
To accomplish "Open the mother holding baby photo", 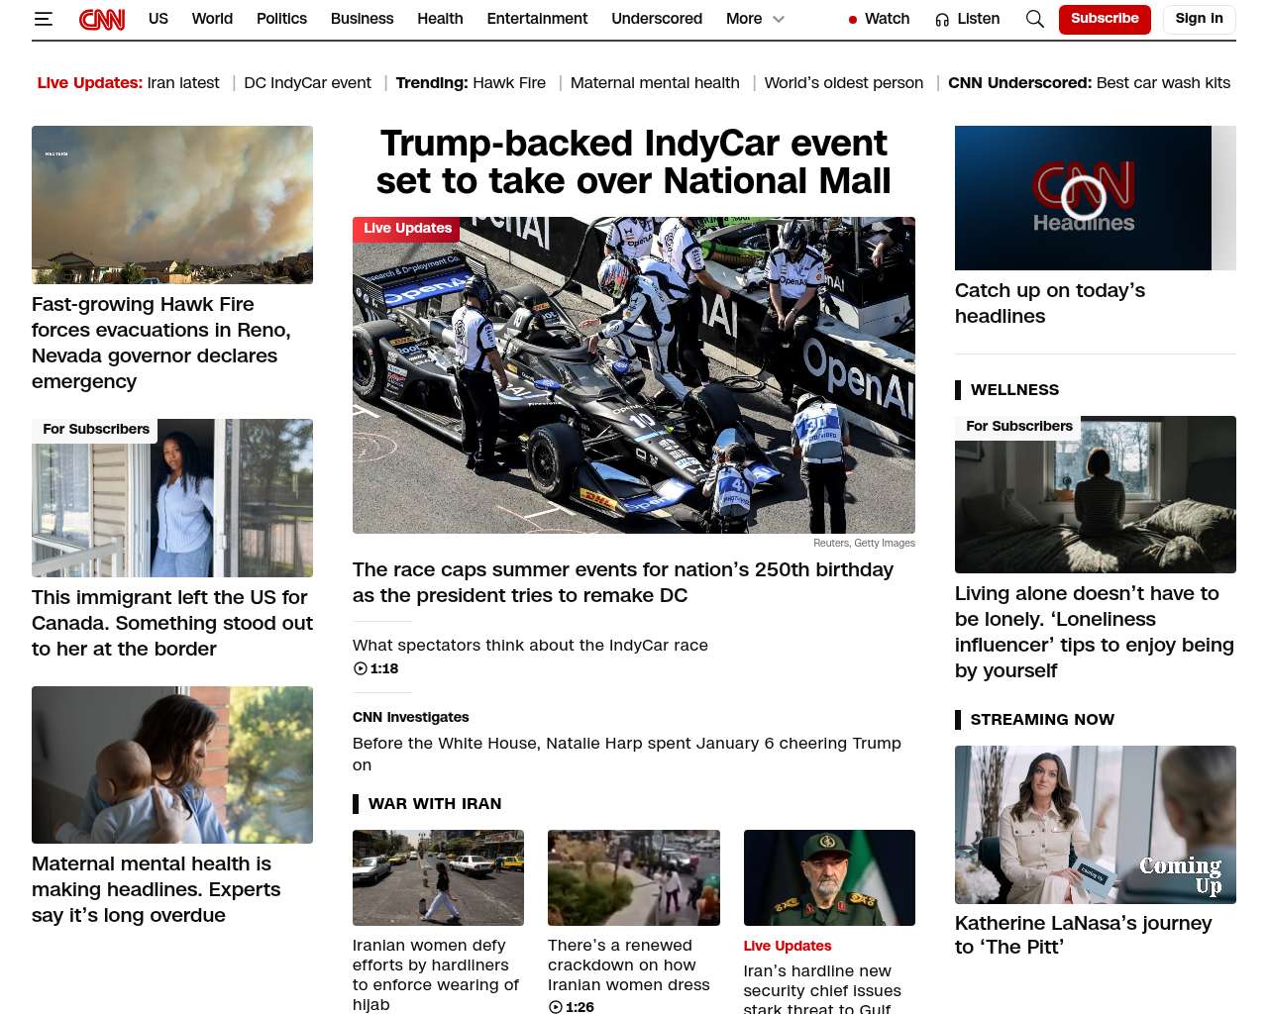I will click(172, 764).
